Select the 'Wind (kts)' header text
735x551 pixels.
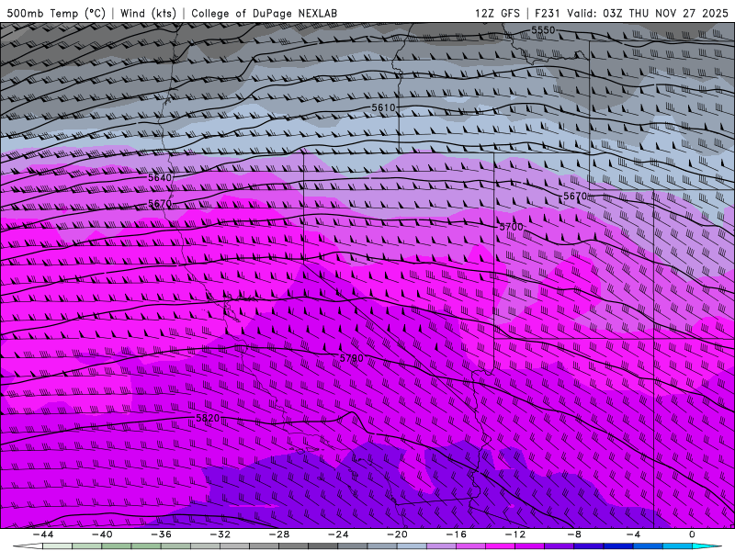point(148,13)
